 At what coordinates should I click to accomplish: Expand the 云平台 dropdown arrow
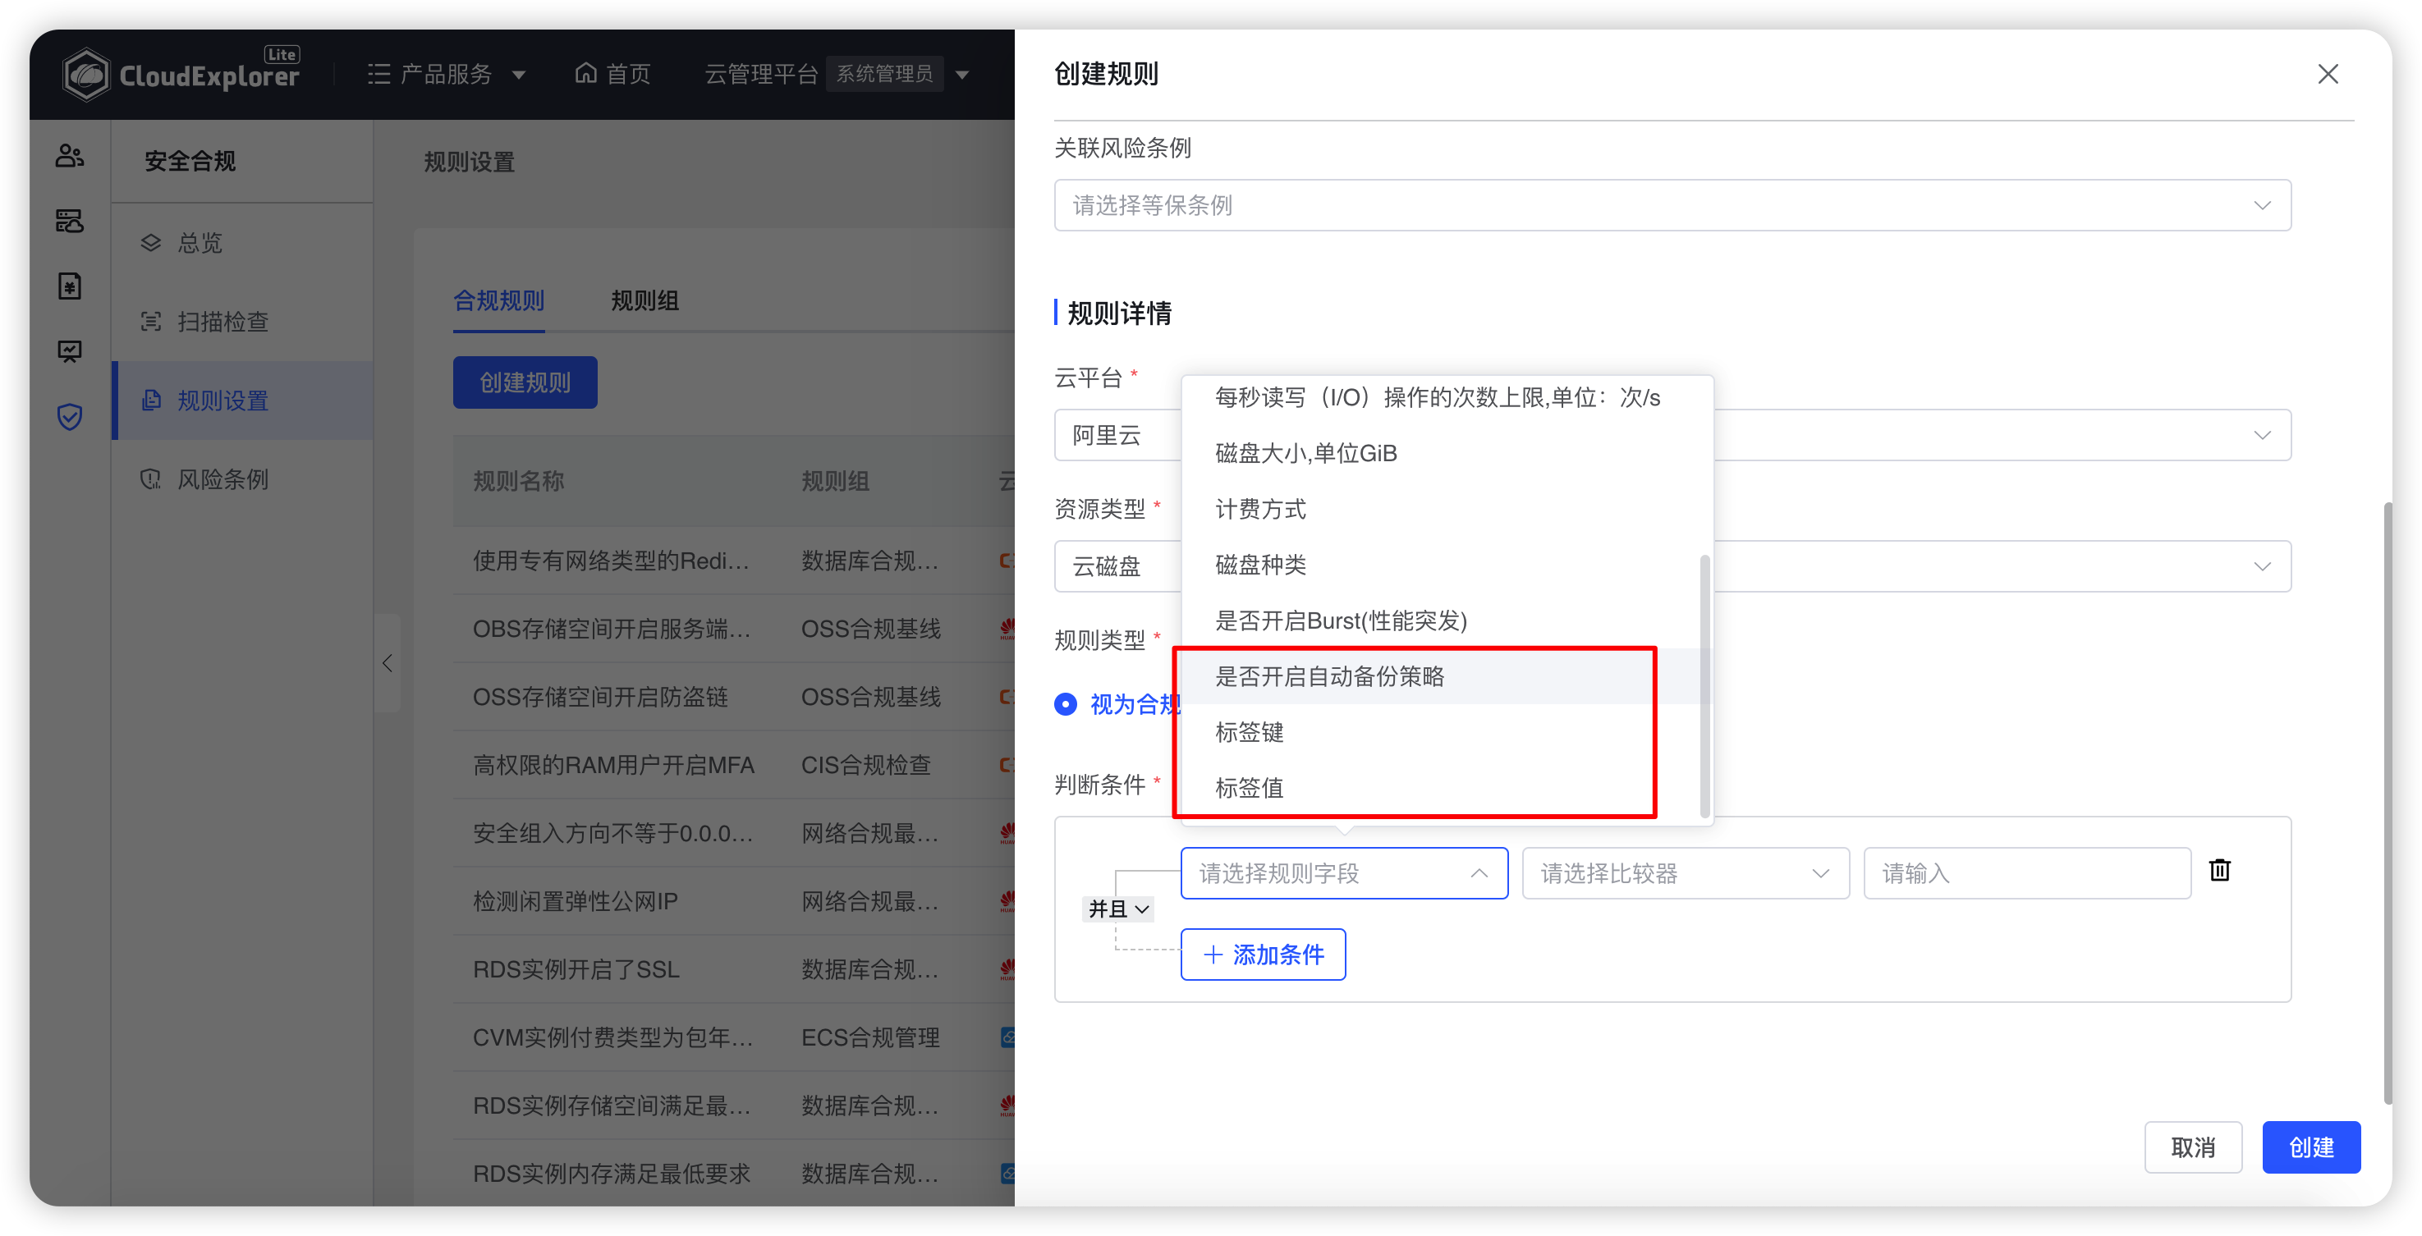coord(2261,435)
